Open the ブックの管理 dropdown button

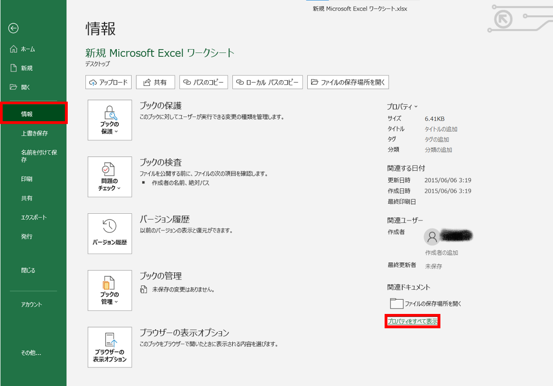coord(110,291)
